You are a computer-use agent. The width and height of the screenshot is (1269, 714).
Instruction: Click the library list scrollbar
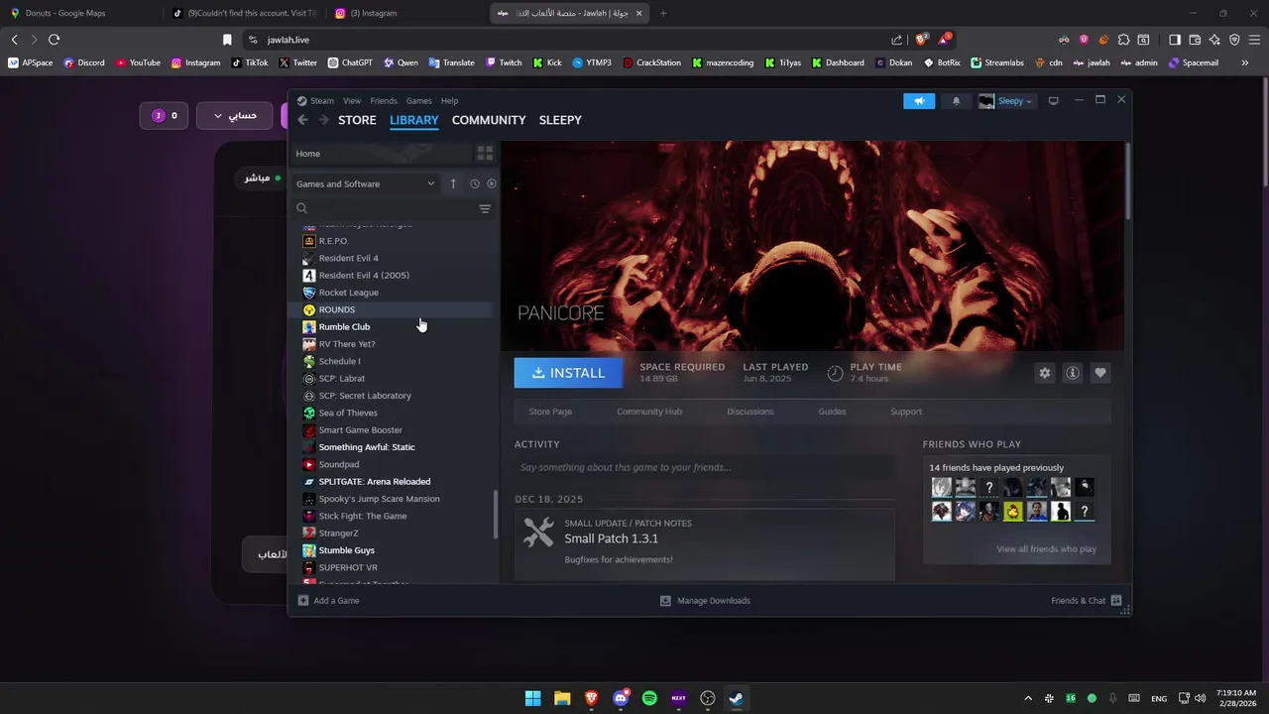496,515
